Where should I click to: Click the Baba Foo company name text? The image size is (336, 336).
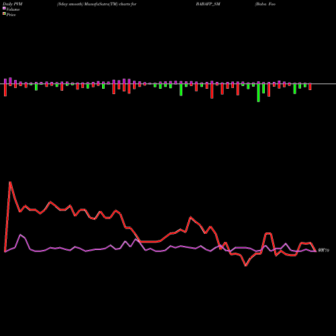pos(265,4)
